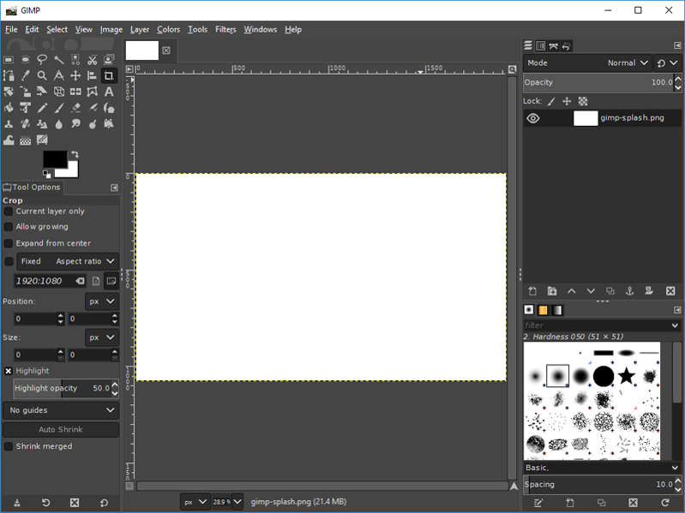Select the Paintbrush tool
Image resolution: width=685 pixels, height=513 pixels.
59,108
